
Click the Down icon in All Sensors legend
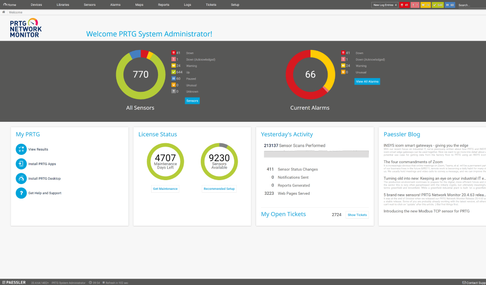tap(174, 53)
